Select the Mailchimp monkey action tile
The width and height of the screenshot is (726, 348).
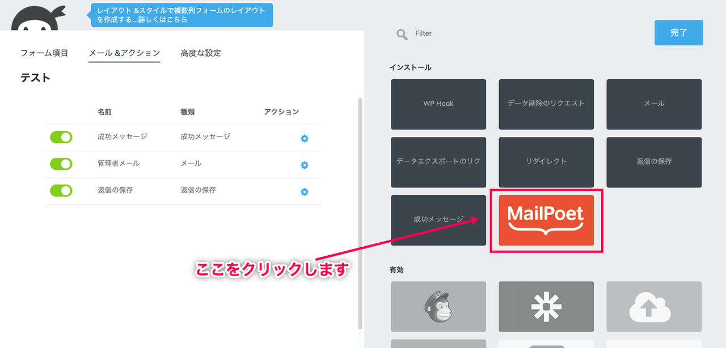(438, 306)
